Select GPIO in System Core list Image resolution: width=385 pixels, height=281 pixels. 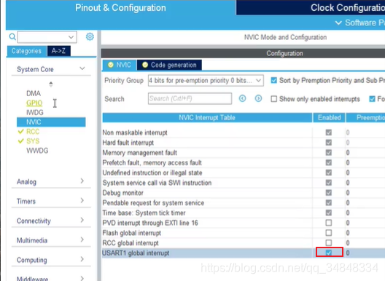[34, 103]
